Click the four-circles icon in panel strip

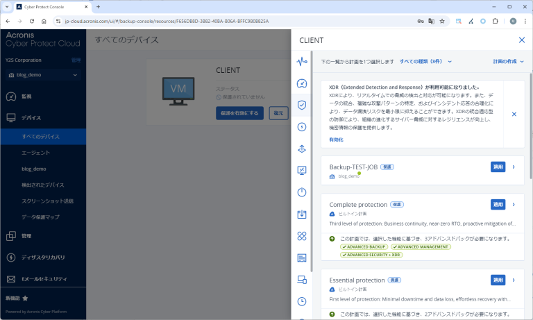point(302,236)
